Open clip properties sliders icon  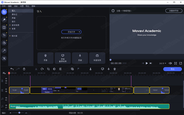[60, 69]
